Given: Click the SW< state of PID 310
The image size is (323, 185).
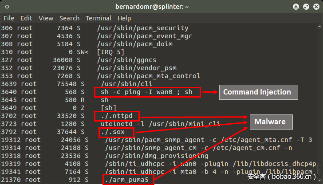Looking at the screenshot, I should [83, 52].
